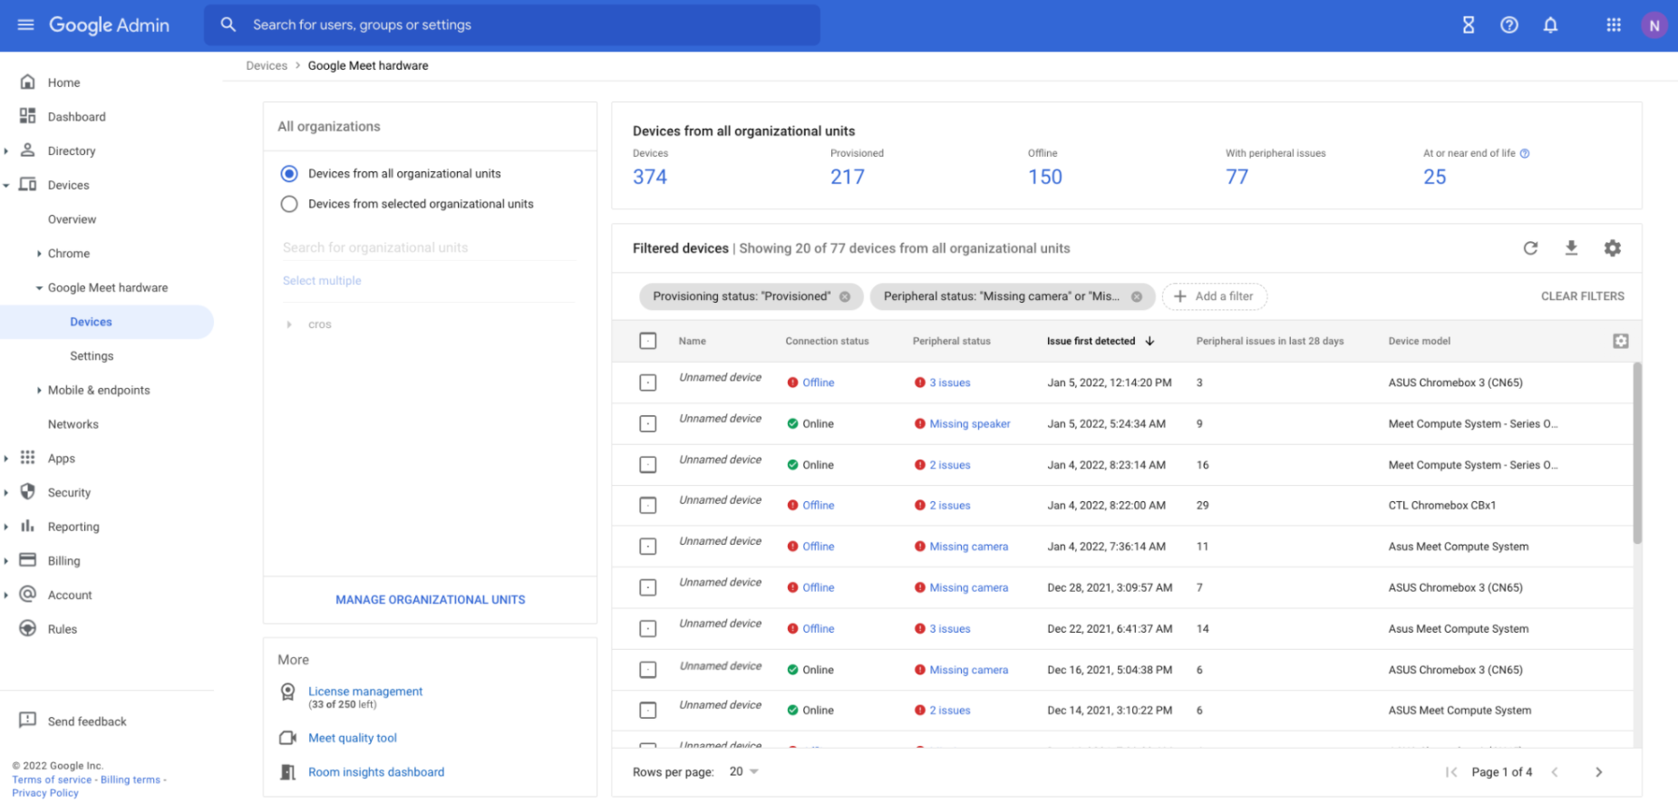Collapse the Devices section arrow
The width and height of the screenshot is (1678, 804).
coord(6,186)
